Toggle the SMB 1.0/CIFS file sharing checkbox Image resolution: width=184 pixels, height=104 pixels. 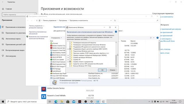70,49
